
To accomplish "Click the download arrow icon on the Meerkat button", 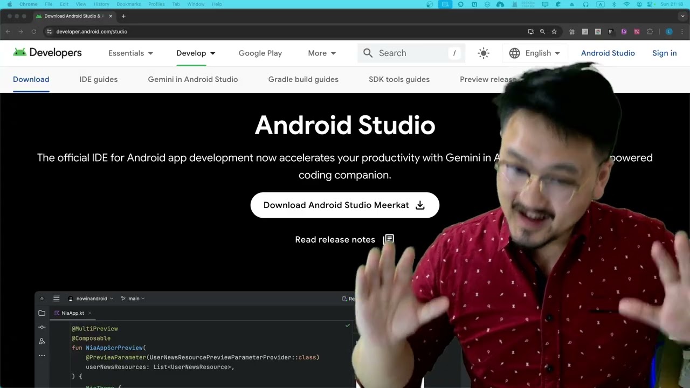I will [x=420, y=205].
